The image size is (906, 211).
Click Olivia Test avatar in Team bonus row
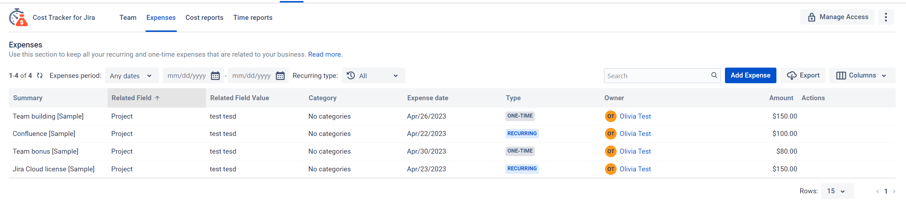pyautogui.click(x=611, y=152)
